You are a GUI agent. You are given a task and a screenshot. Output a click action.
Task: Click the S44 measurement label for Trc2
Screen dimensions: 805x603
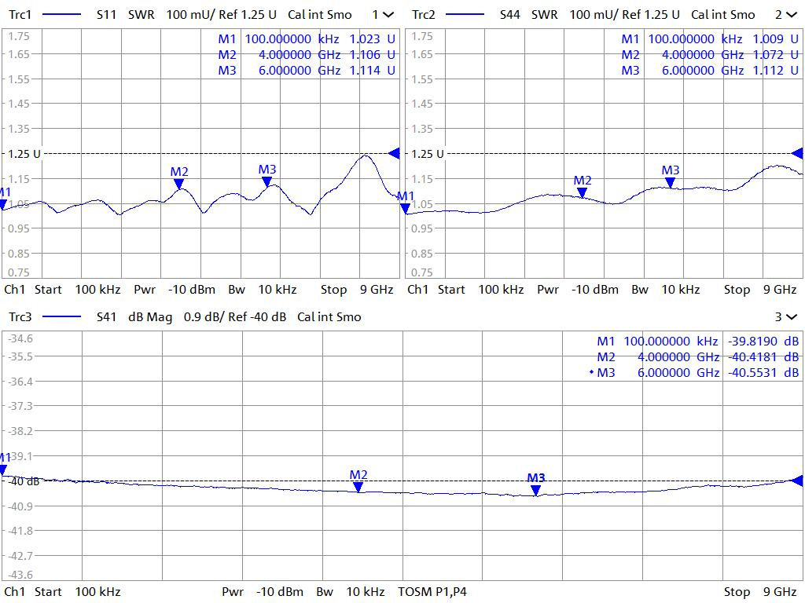[x=510, y=15]
